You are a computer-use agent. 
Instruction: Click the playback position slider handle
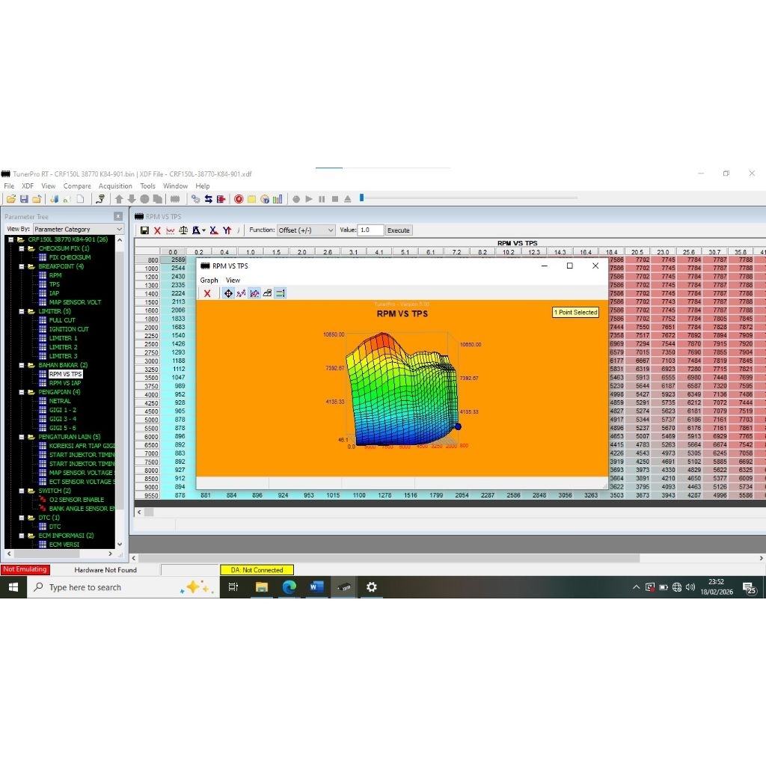tap(362, 198)
